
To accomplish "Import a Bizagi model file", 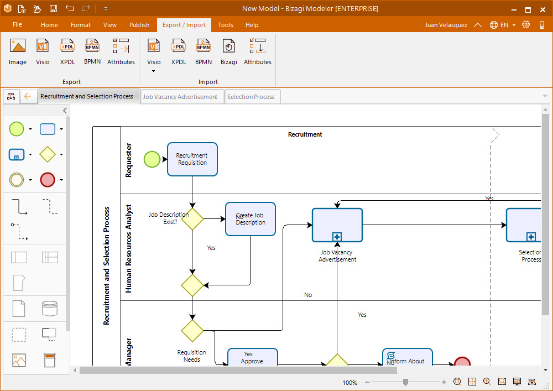I will point(228,52).
